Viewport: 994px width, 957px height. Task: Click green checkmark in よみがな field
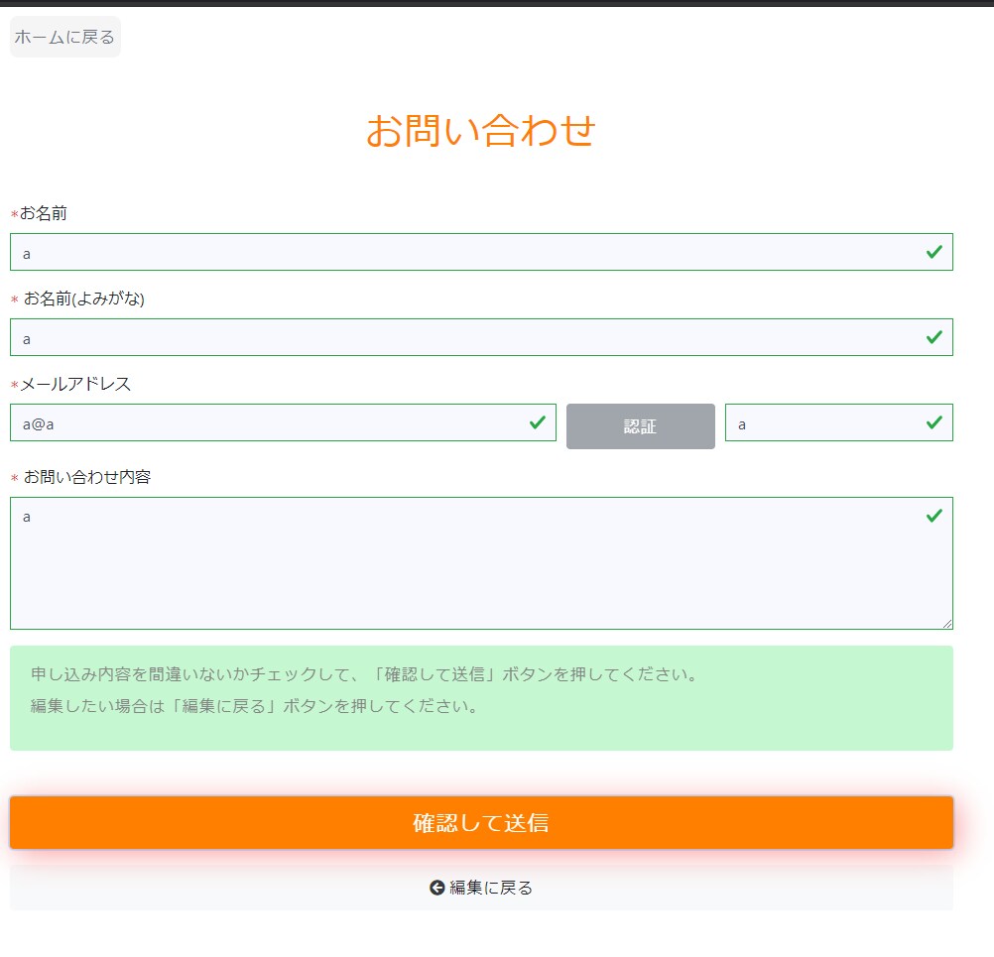[933, 337]
